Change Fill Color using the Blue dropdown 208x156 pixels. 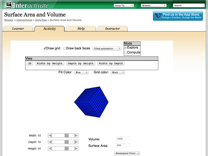(81, 72)
